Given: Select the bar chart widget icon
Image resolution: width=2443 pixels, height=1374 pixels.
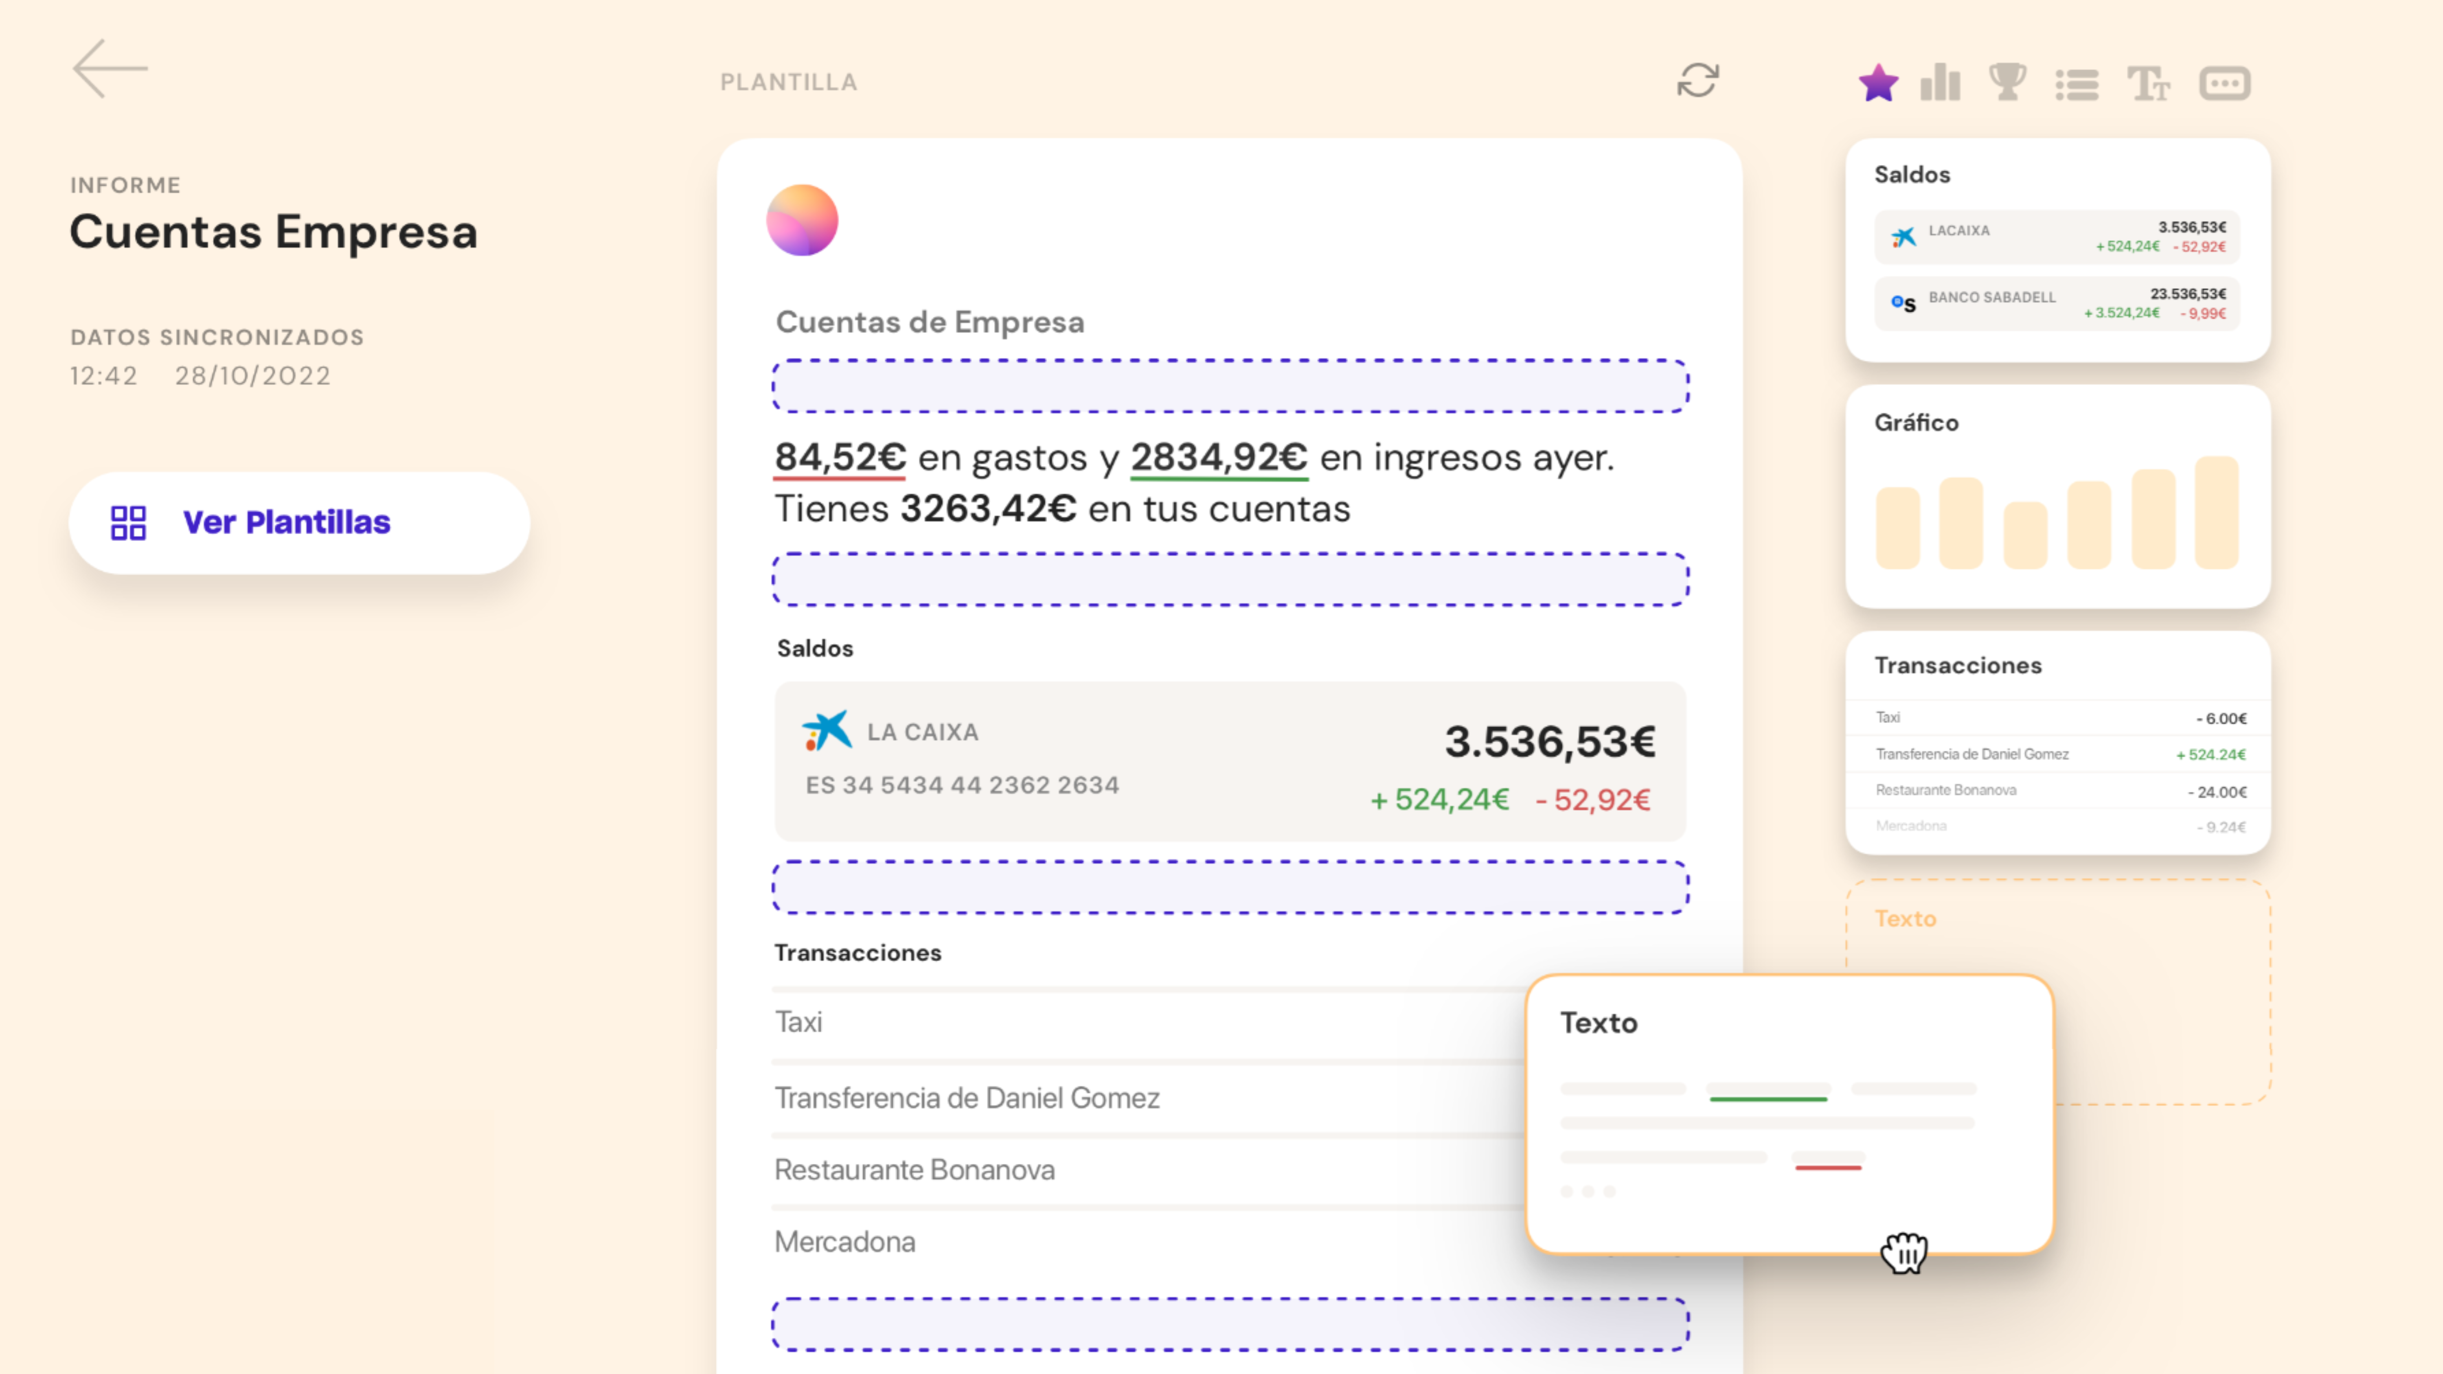Looking at the screenshot, I should click(1941, 83).
